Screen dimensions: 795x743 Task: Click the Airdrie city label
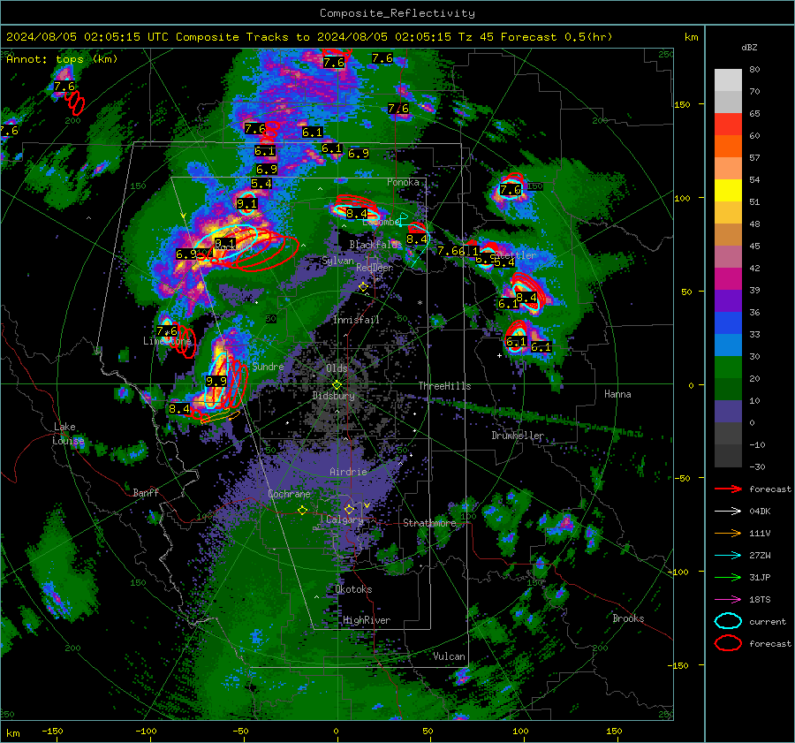tap(348, 472)
